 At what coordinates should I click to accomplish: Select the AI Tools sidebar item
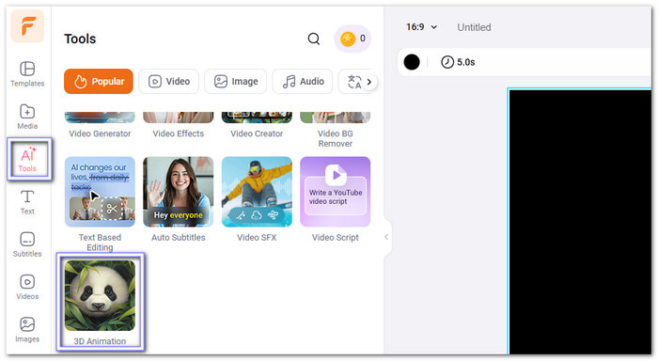coord(28,160)
